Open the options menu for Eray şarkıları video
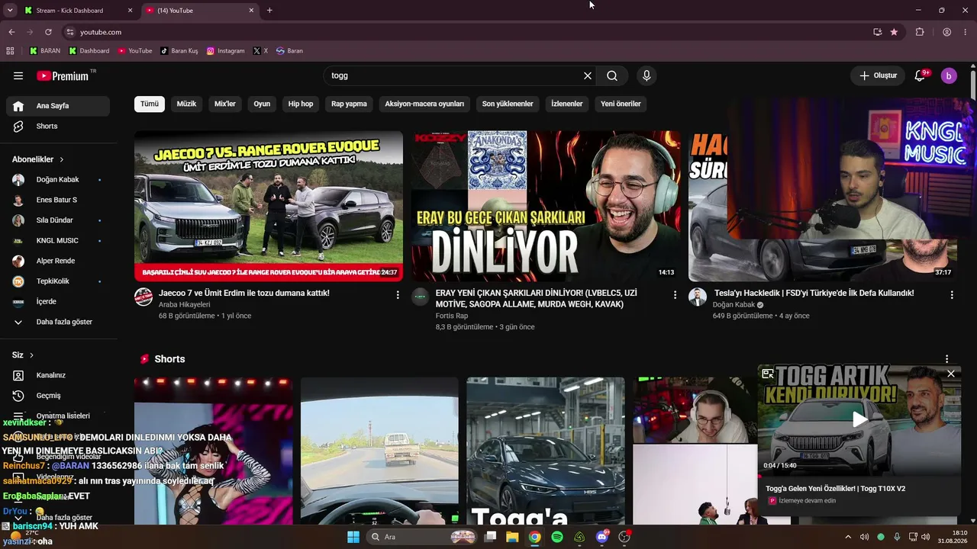The width and height of the screenshot is (977, 549). (x=675, y=294)
